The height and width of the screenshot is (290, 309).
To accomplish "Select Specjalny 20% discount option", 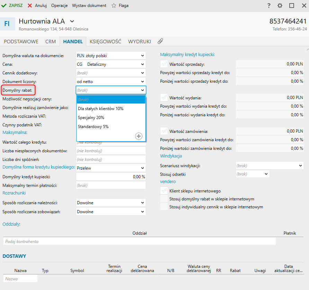I will click(x=91, y=118).
